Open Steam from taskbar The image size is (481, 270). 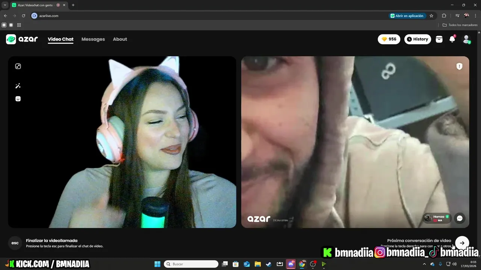[269, 264]
